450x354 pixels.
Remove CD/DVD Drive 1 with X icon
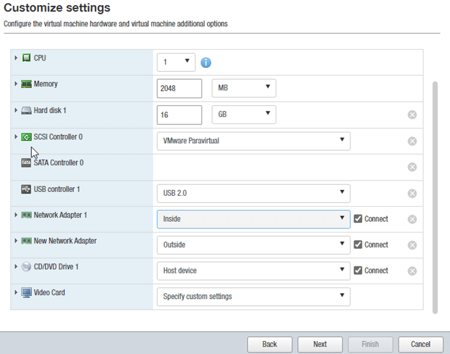click(412, 271)
